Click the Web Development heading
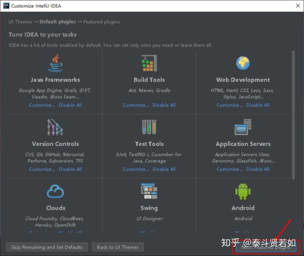304x256 pixels. [243, 80]
